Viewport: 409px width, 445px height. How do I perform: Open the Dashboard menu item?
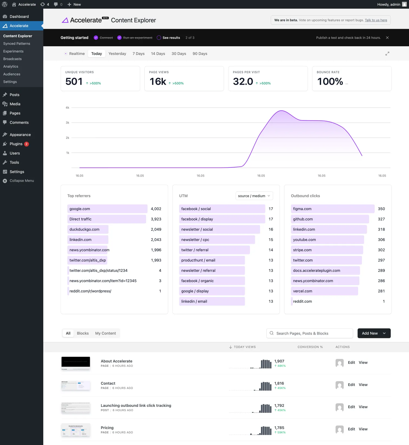(22, 17)
